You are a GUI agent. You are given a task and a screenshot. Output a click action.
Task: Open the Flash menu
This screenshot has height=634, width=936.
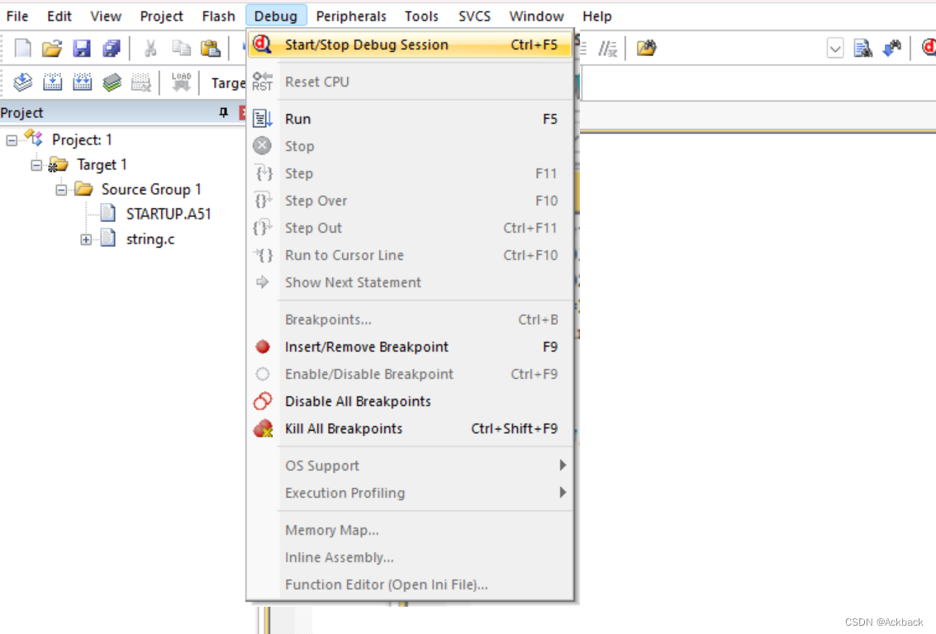point(218,17)
